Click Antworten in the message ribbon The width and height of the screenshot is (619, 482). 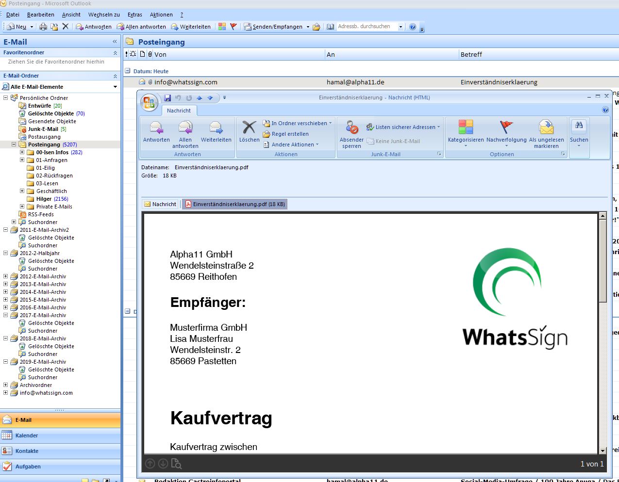pos(156,132)
